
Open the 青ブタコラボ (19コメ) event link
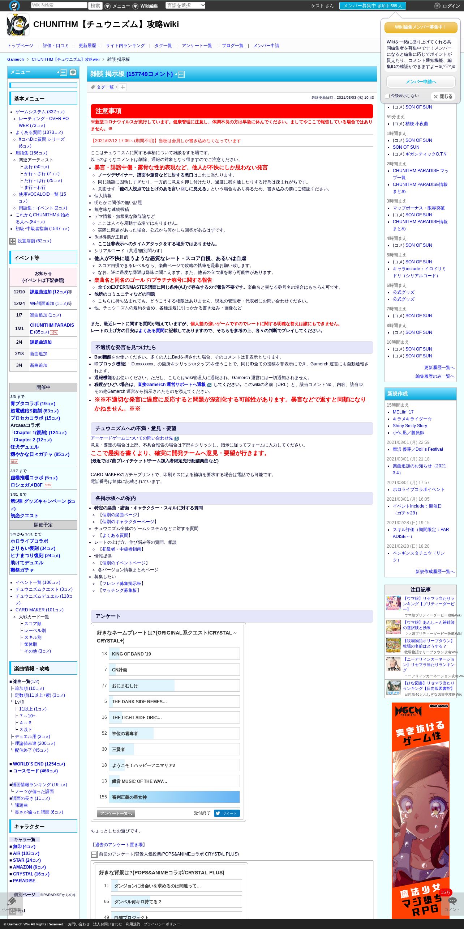[33, 404]
